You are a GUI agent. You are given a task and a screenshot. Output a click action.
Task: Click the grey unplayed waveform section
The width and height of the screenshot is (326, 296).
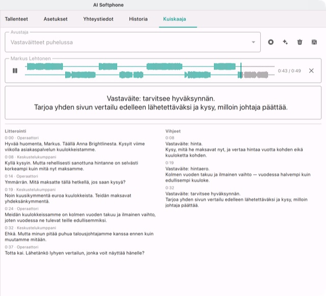pyautogui.click(x=256, y=75)
